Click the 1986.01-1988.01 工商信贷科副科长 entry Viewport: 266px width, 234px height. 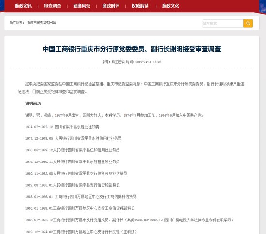(80, 208)
